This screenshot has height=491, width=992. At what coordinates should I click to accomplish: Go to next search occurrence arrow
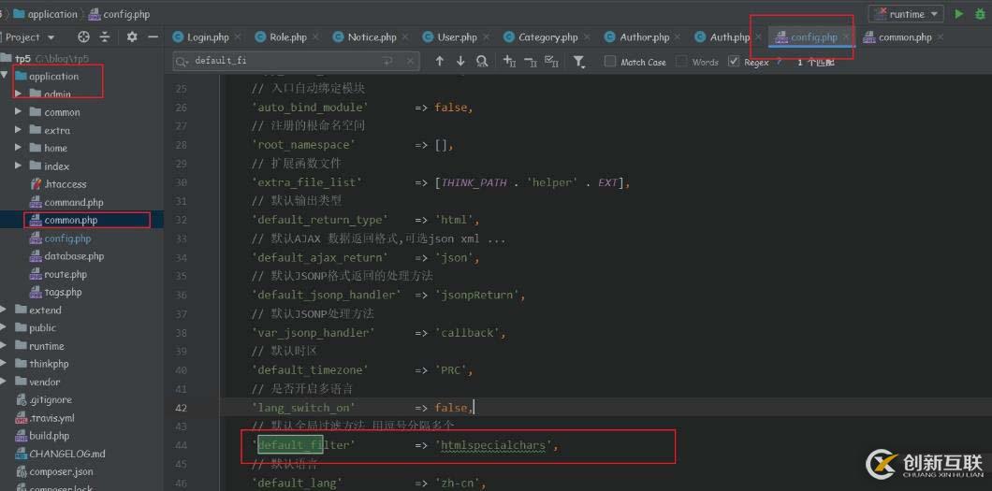click(460, 62)
